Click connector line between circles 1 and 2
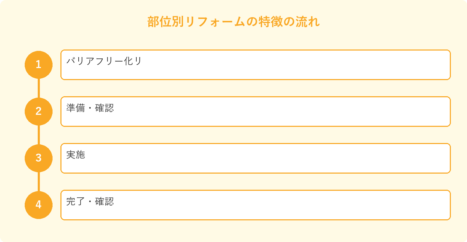Screen dimensions: 467x242 tap(38, 88)
